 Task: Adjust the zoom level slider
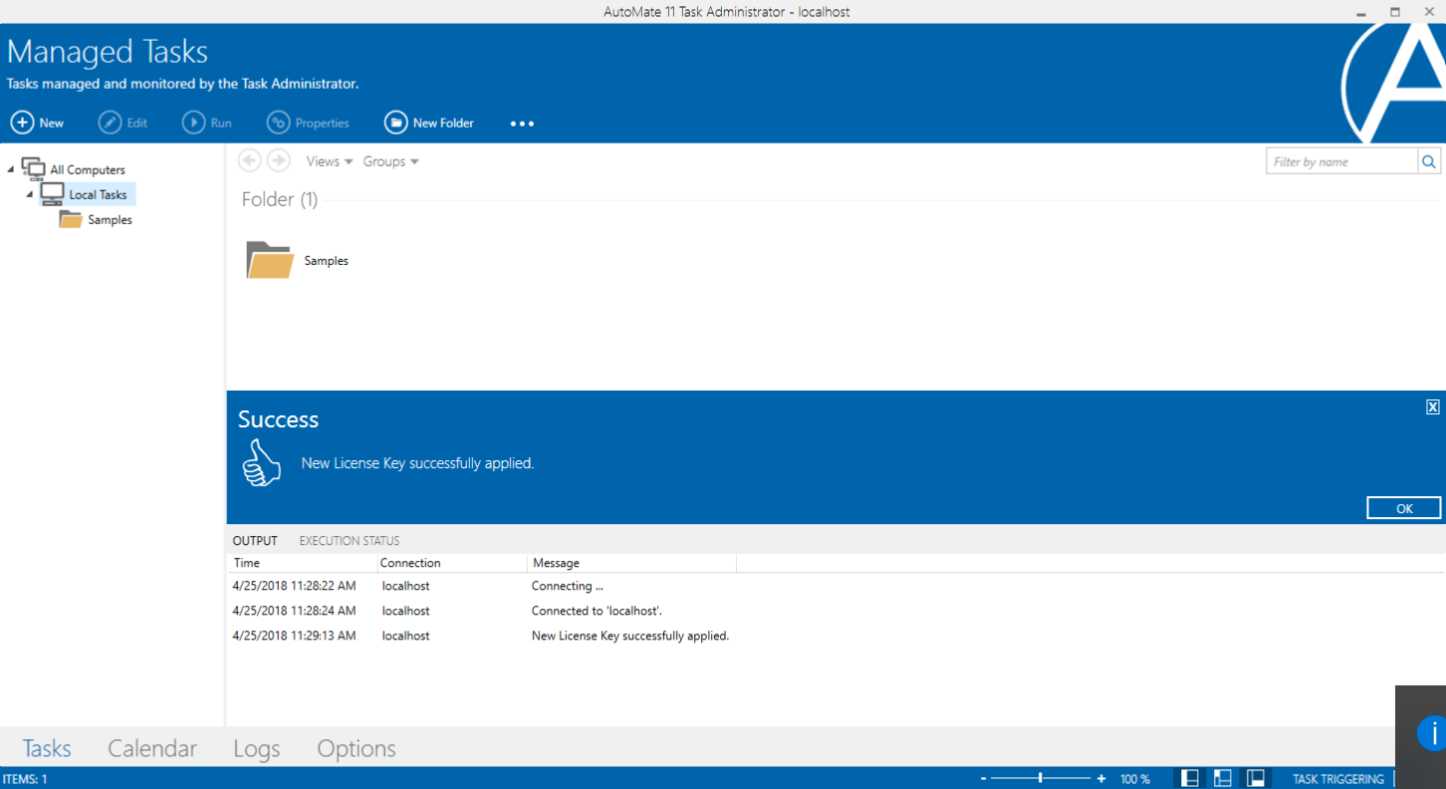1041,777
